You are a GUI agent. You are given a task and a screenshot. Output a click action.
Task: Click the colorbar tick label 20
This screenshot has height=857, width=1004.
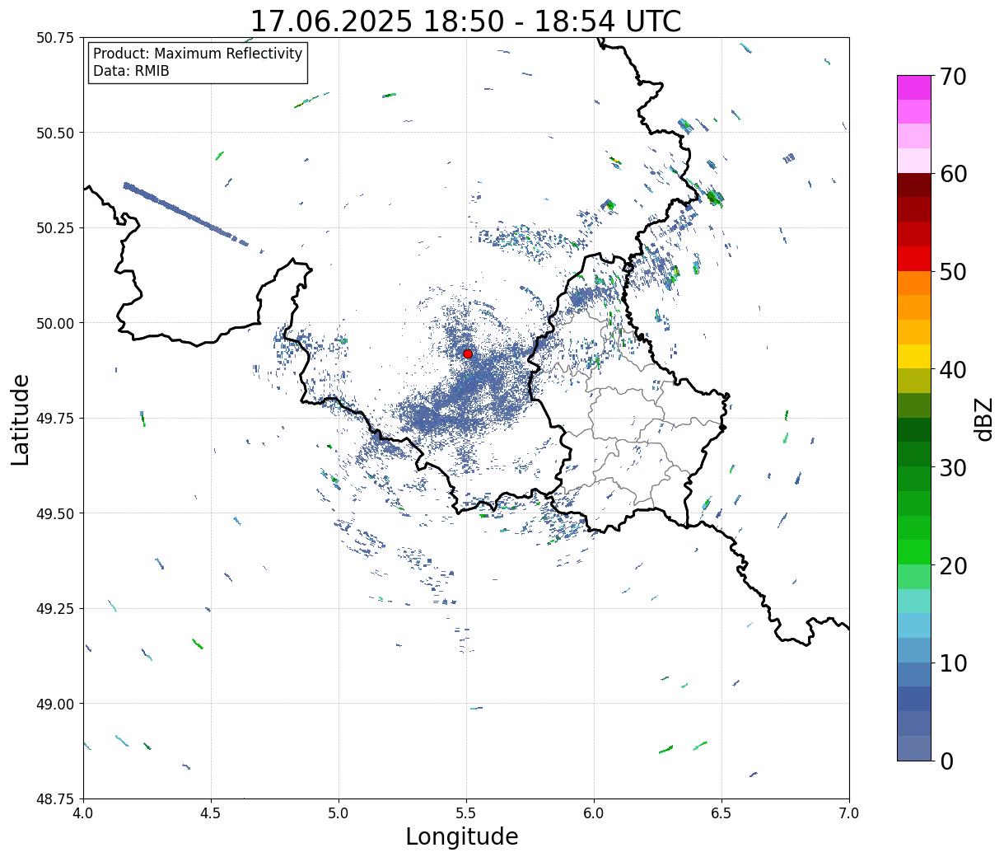(x=953, y=565)
